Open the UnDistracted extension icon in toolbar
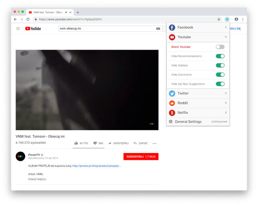This screenshot has width=258, height=205. pos(227,19)
